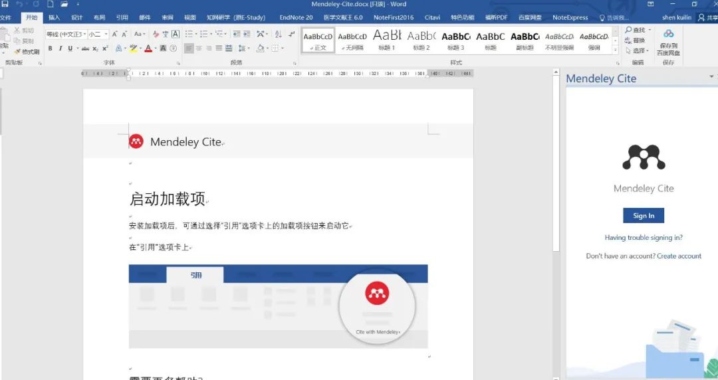Open the Citavi ribbon tab
This screenshot has width=718, height=380.
tap(432, 17)
